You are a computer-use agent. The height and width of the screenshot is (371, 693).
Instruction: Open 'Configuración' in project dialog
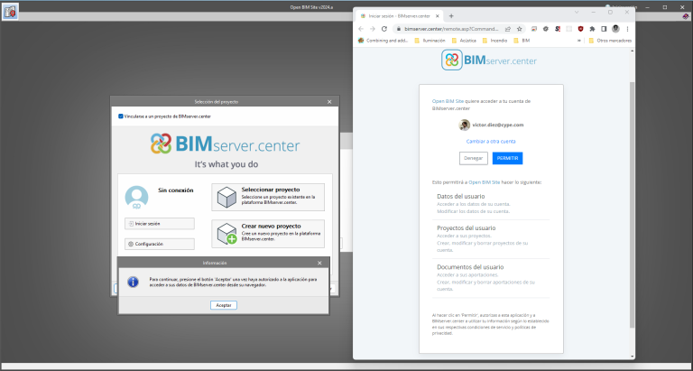click(x=160, y=244)
